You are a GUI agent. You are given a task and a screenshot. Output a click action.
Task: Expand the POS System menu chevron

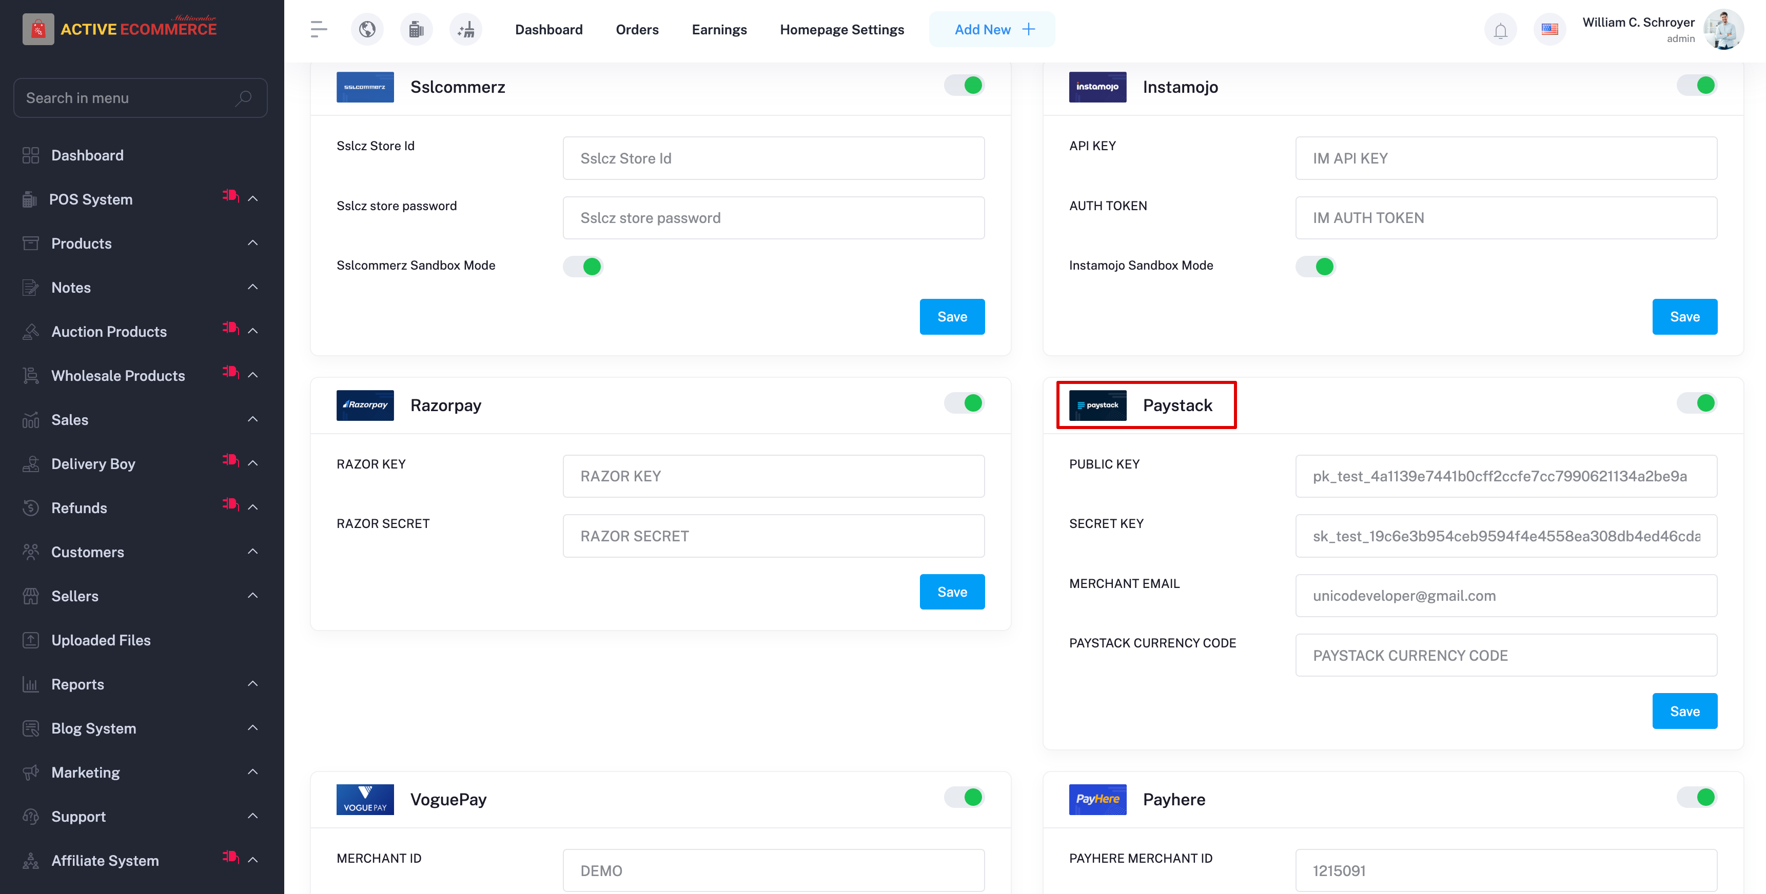pyautogui.click(x=253, y=199)
